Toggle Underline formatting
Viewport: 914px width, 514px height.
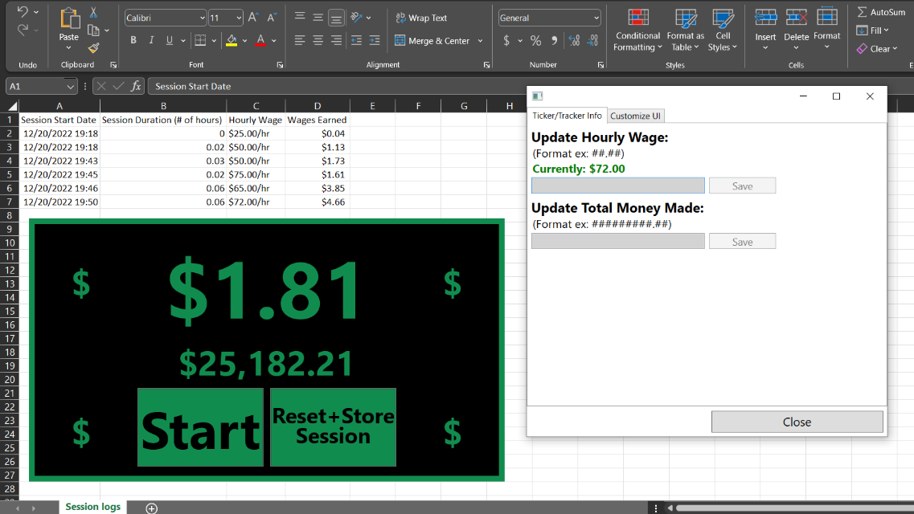[170, 40]
